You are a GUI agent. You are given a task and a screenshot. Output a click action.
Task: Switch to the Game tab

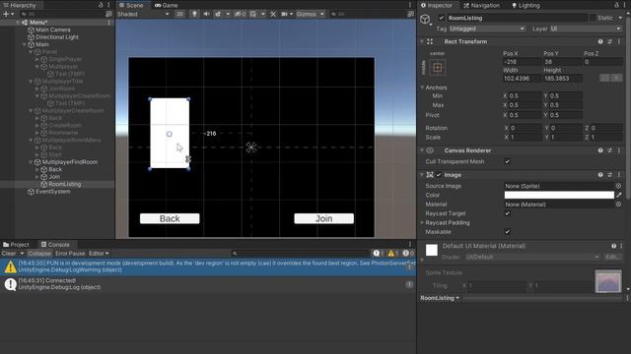(167, 5)
